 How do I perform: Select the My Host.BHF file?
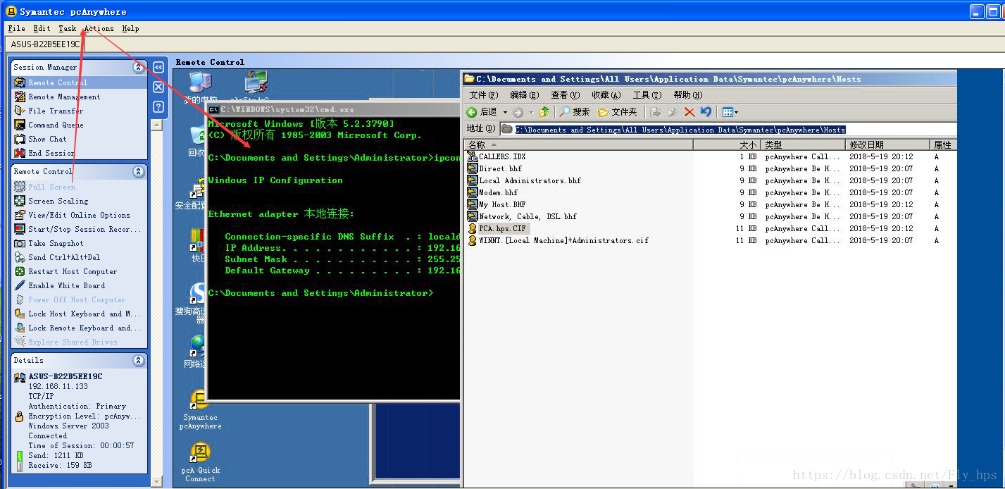pyautogui.click(x=497, y=204)
